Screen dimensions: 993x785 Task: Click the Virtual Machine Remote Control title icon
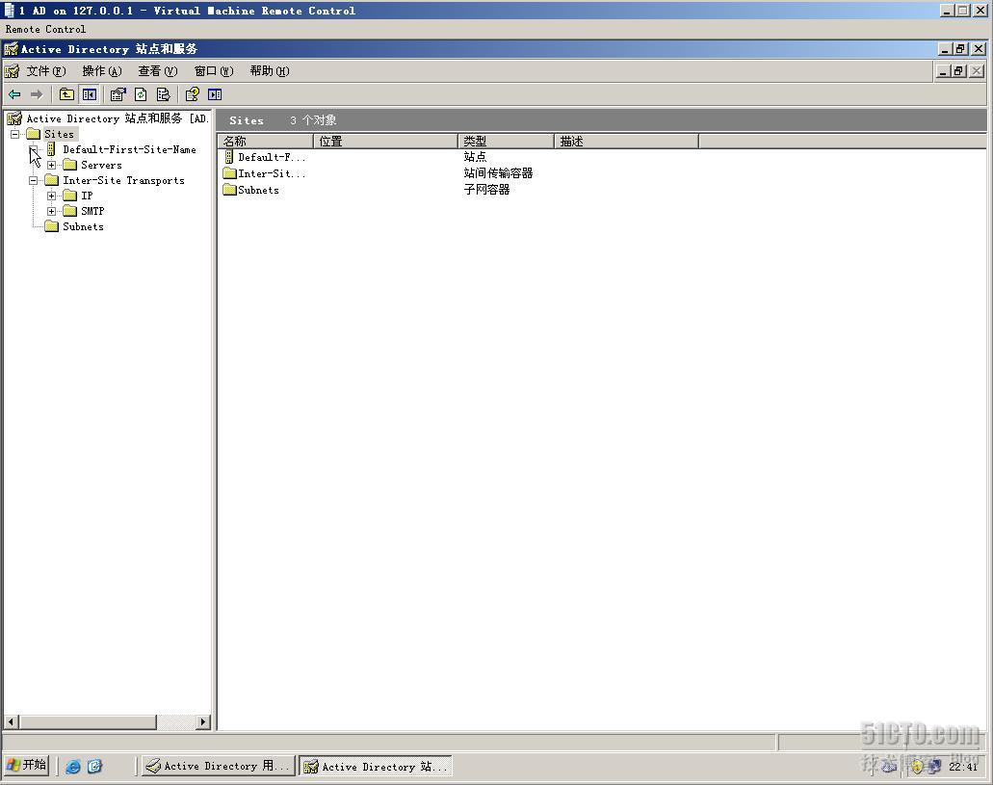point(9,11)
